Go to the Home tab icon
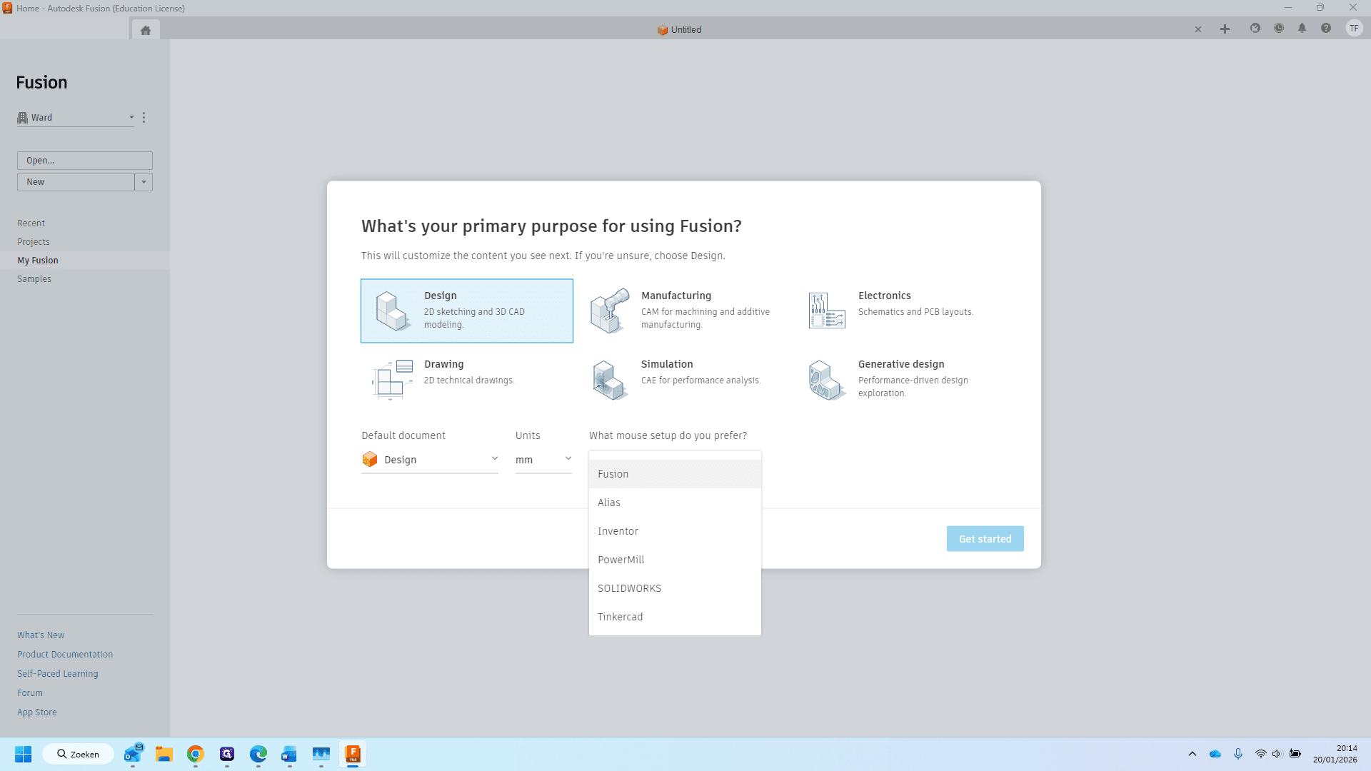This screenshot has height=771, width=1371. pos(146,30)
